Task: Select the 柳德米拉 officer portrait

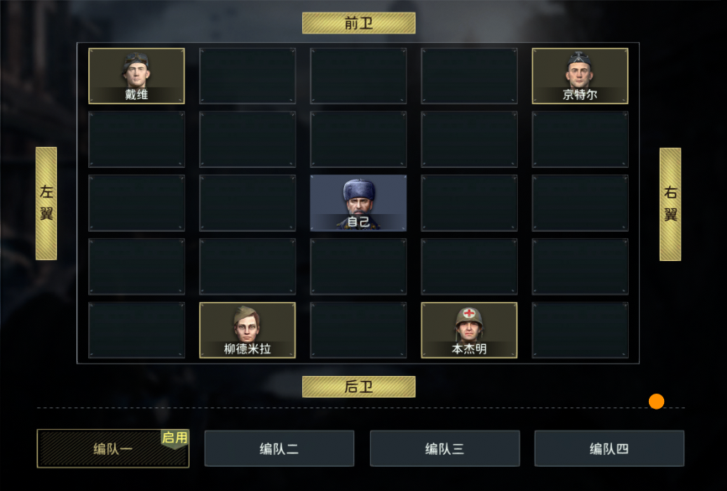Action: 247,330
